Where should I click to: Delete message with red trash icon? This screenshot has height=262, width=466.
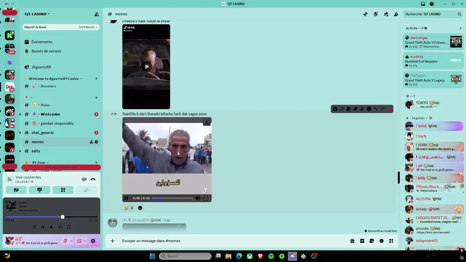point(390,109)
